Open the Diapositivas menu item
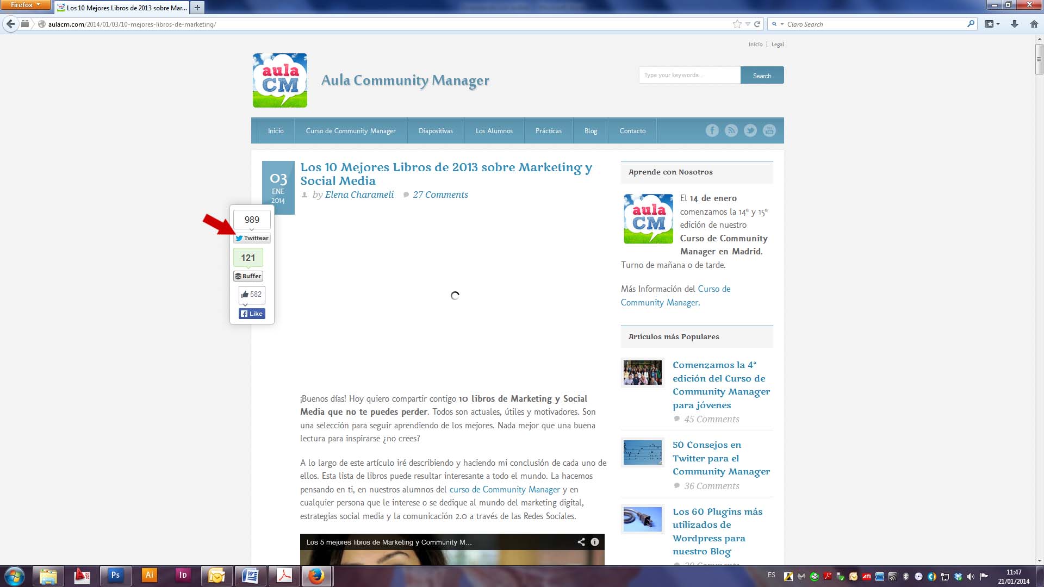Image resolution: width=1044 pixels, height=587 pixels. pyautogui.click(x=436, y=131)
